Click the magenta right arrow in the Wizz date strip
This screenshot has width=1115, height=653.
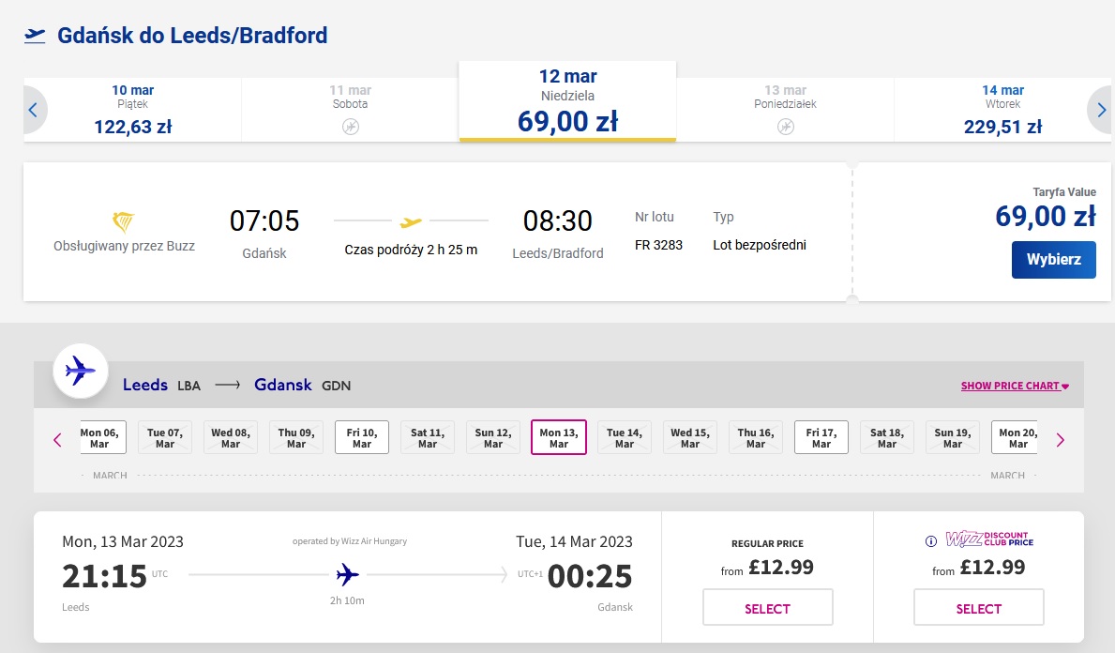coord(1061,440)
